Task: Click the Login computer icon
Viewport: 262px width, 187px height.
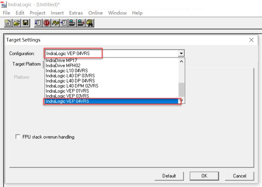Action: pyautogui.click(x=72, y=23)
